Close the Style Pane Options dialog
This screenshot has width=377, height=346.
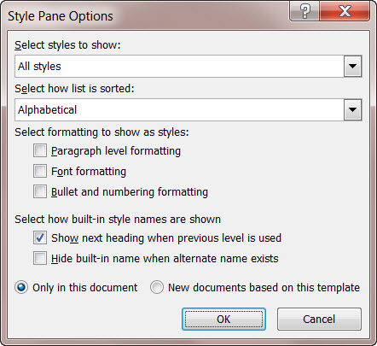[x=345, y=11]
